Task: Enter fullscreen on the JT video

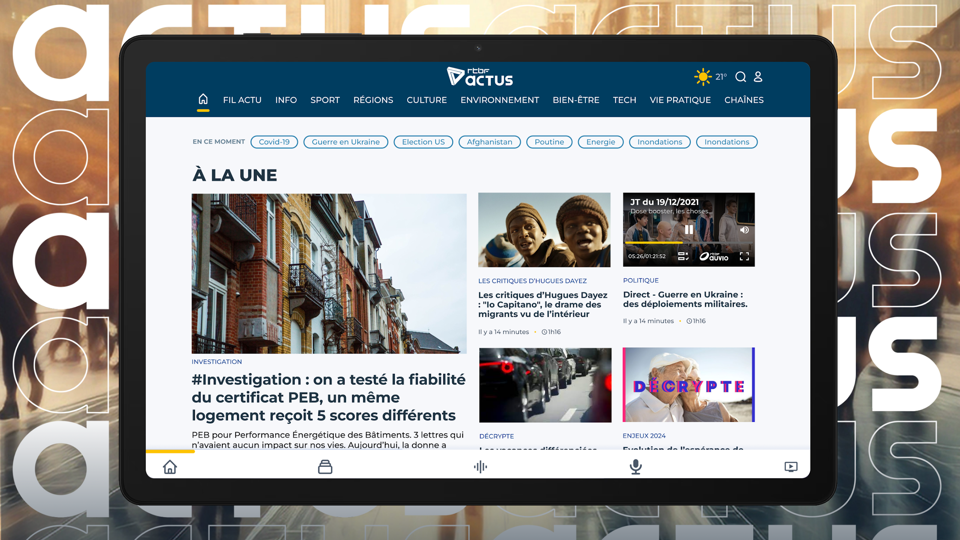Action: click(744, 256)
